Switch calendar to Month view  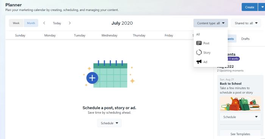click(31, 23)
